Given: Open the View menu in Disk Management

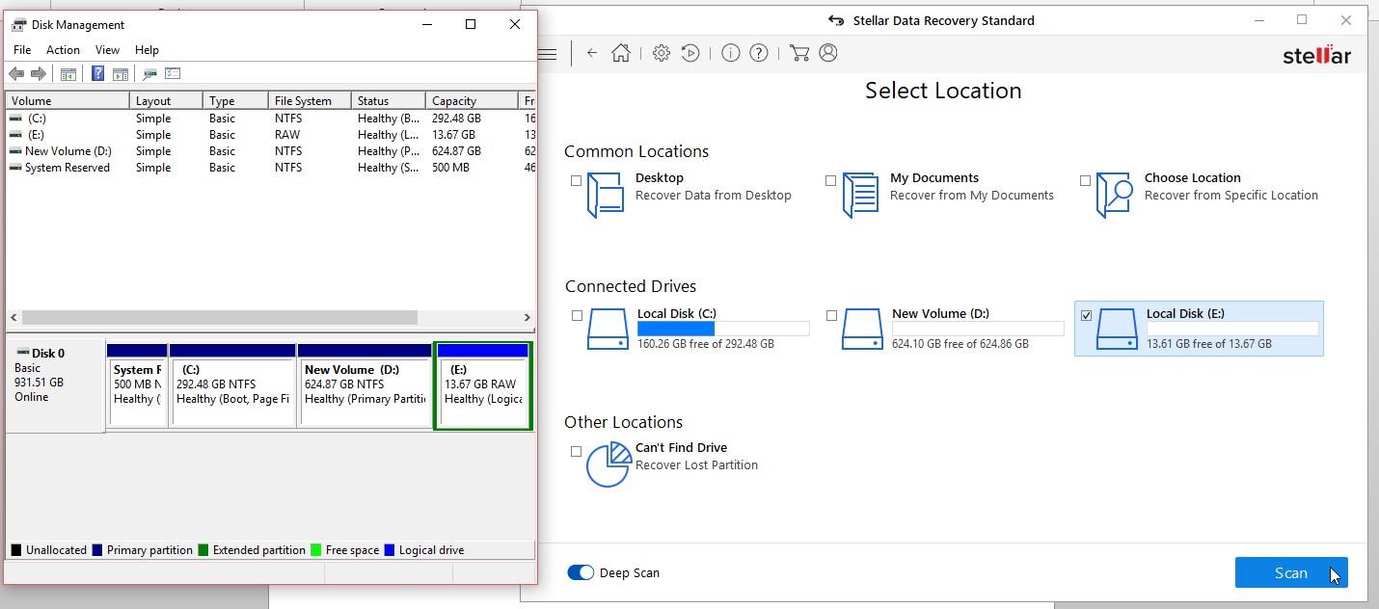Looking at the screenshot, I should pyautogui.click(x=107, y=50).
